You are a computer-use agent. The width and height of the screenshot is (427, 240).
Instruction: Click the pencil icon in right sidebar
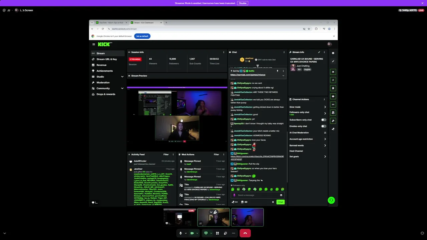[x=333, y=61]
